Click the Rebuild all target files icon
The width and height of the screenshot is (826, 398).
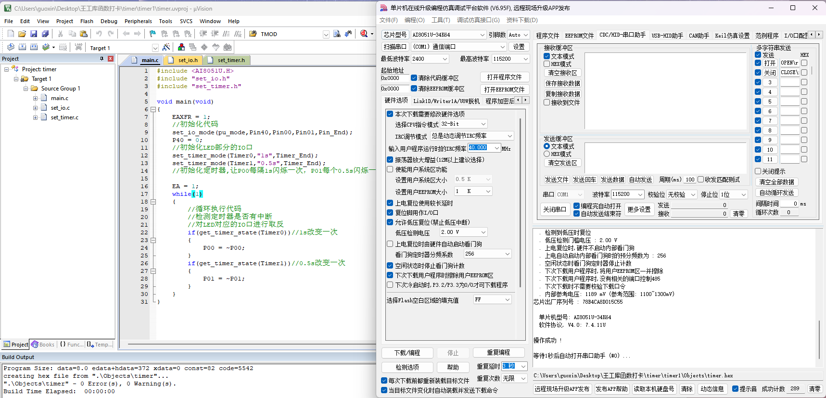[34, 47]
